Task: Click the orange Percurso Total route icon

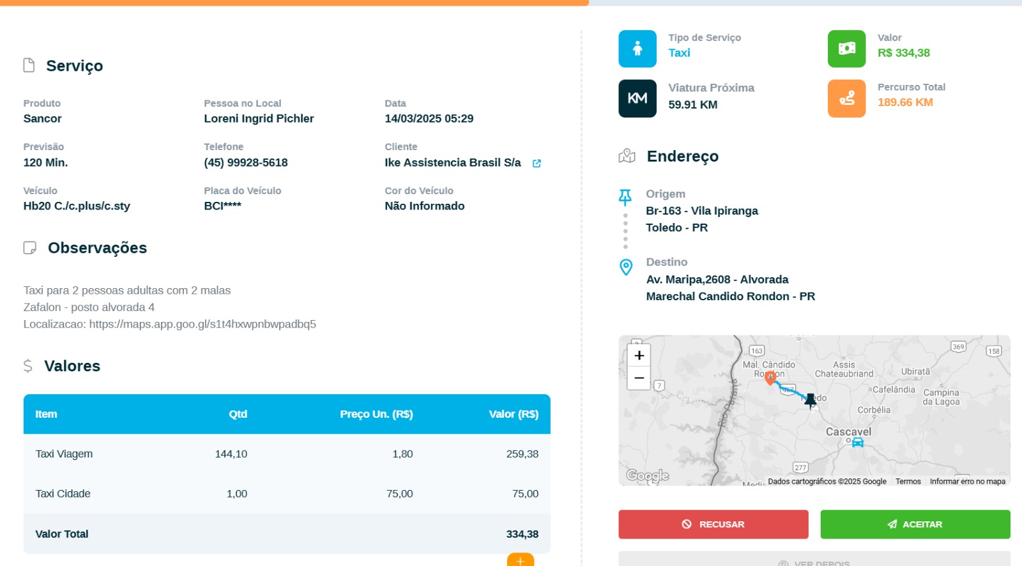Action: pos(846,98)
